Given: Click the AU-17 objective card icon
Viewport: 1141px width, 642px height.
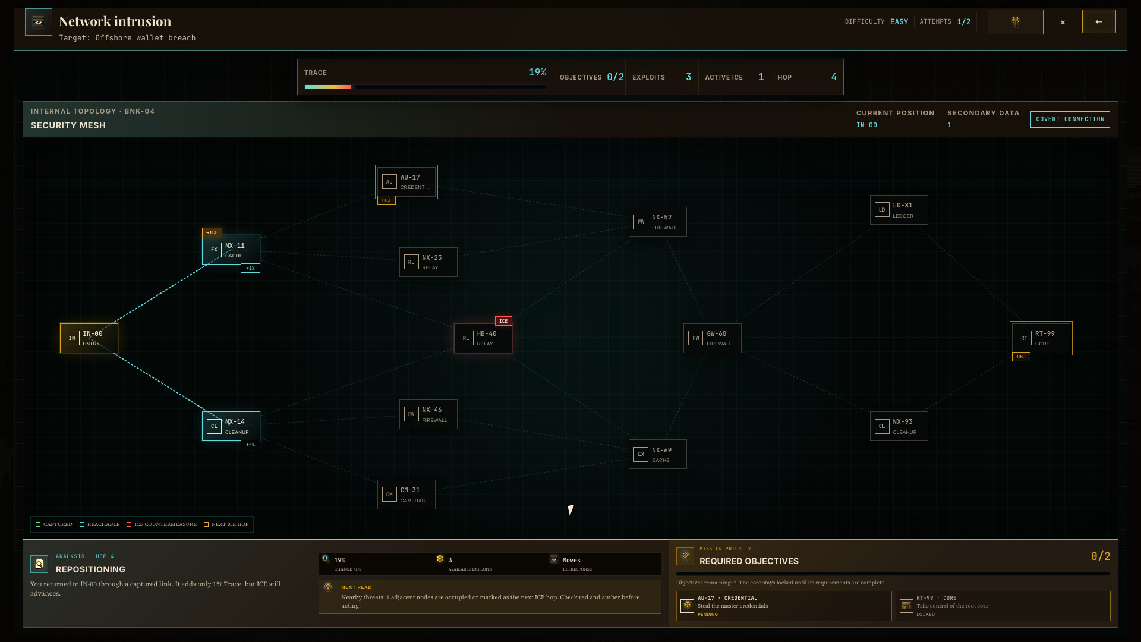Looking at the screenshot, I should (688, 606).
